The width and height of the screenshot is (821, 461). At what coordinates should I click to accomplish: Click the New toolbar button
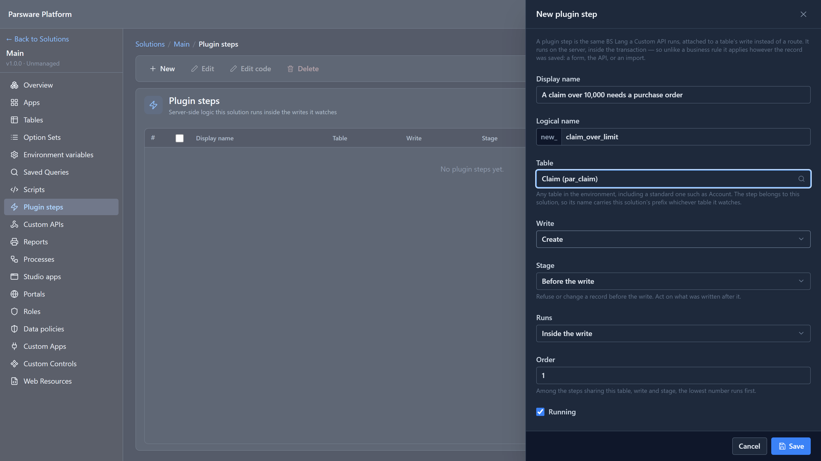click(x=162, y=69)
